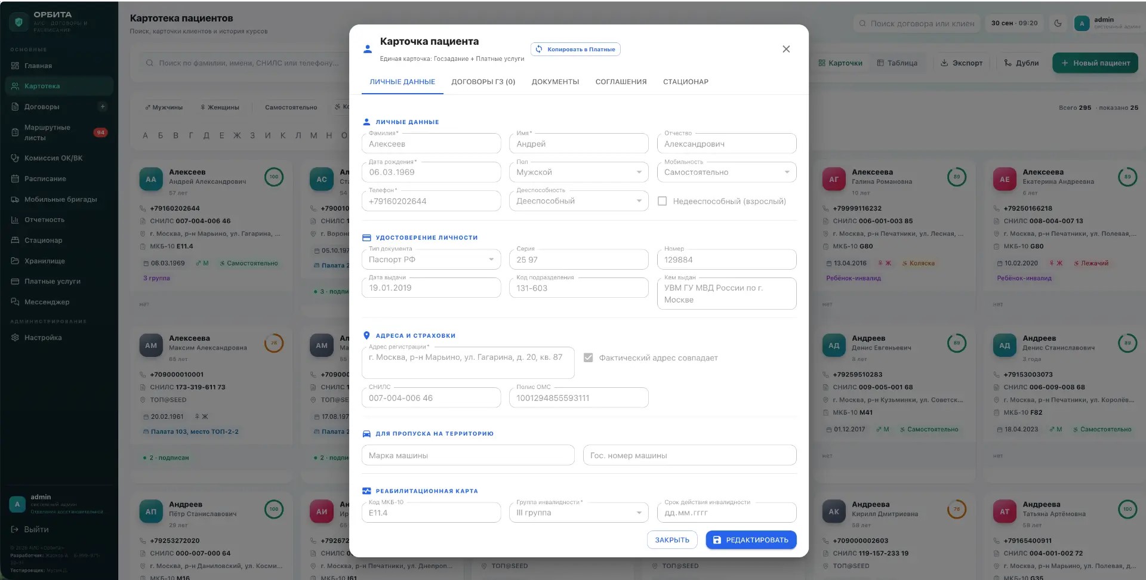Click the Главная home icon in sidebar

click(x=15, y=66)
